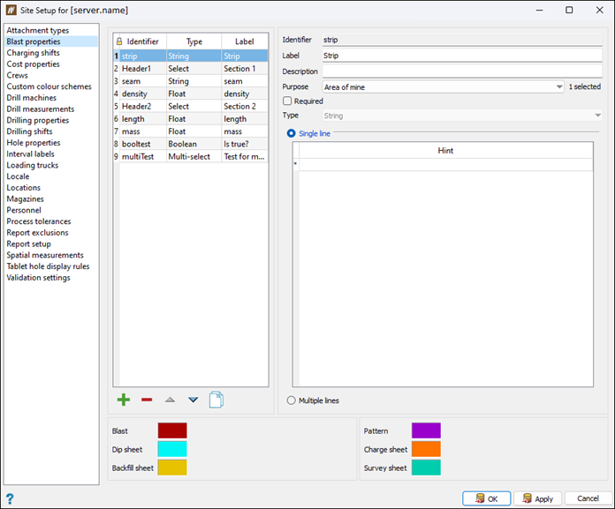Open help via blue question mark icon

[10, 498]
